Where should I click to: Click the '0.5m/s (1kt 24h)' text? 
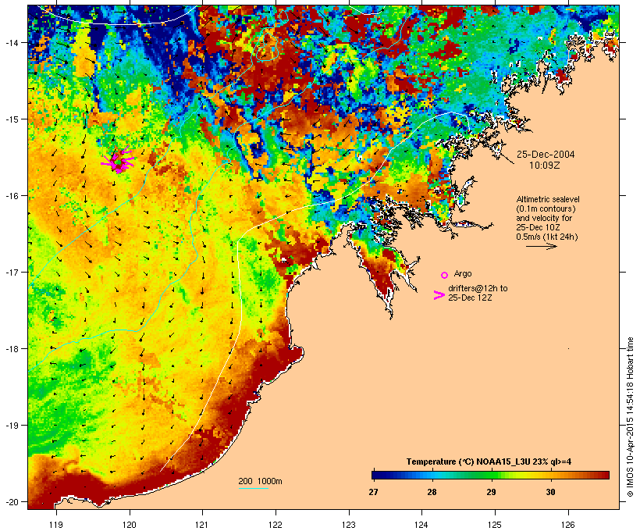(547, 237)
